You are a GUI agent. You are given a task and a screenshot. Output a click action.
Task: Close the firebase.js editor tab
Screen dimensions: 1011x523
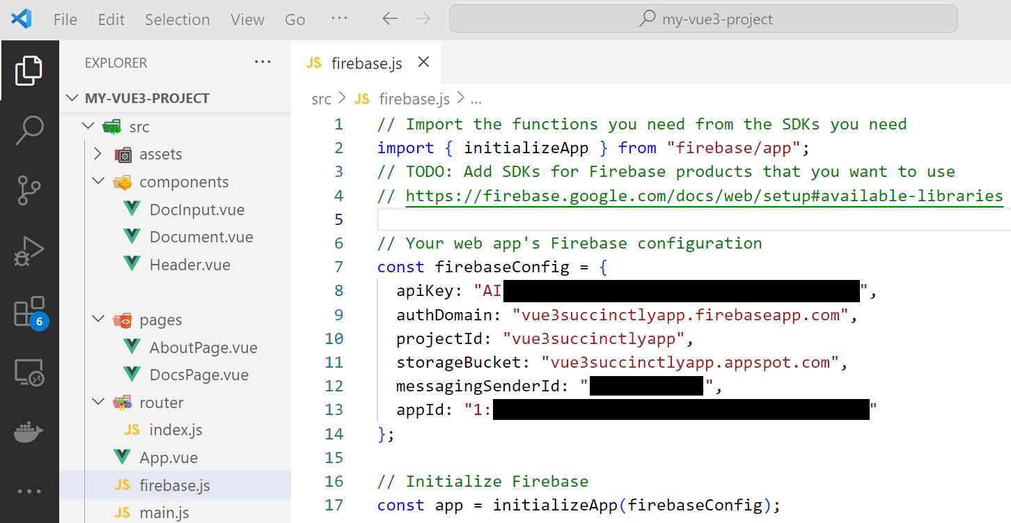coord(423,63)
